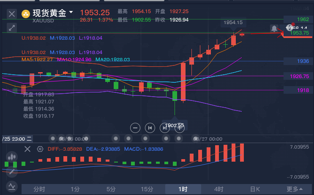Click the price alert bell icon
This screenshot has width=314, height=195.
(x=274, y=29)
